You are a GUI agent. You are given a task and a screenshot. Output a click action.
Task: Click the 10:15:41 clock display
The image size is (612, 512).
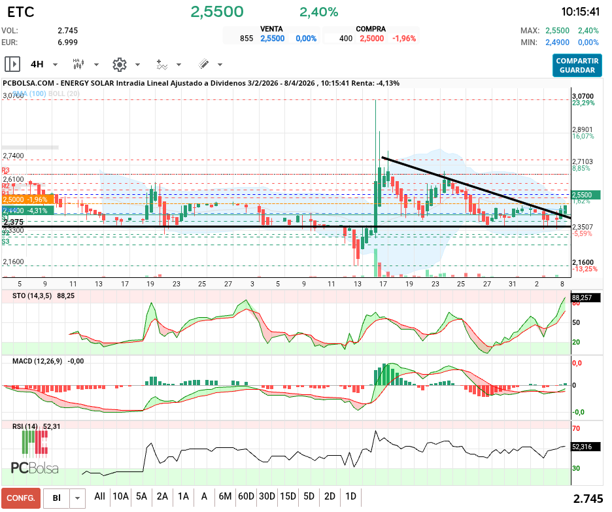click(580, 12)
